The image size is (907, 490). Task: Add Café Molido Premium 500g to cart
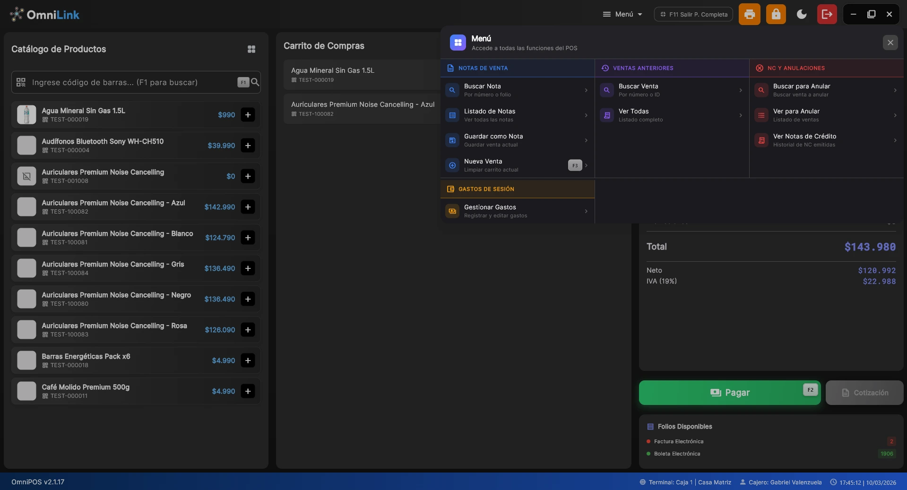click(x=248, y=391)
